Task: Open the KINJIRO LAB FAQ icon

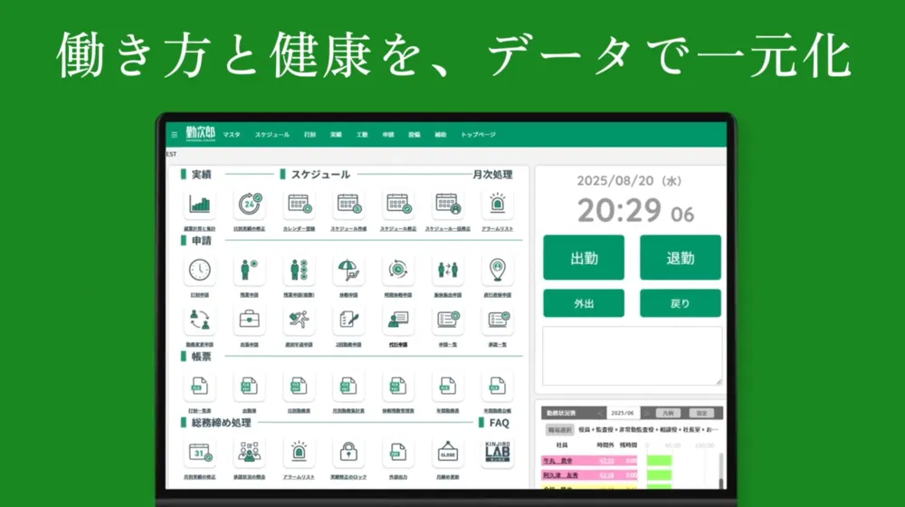Action: [x=498, y=452]
